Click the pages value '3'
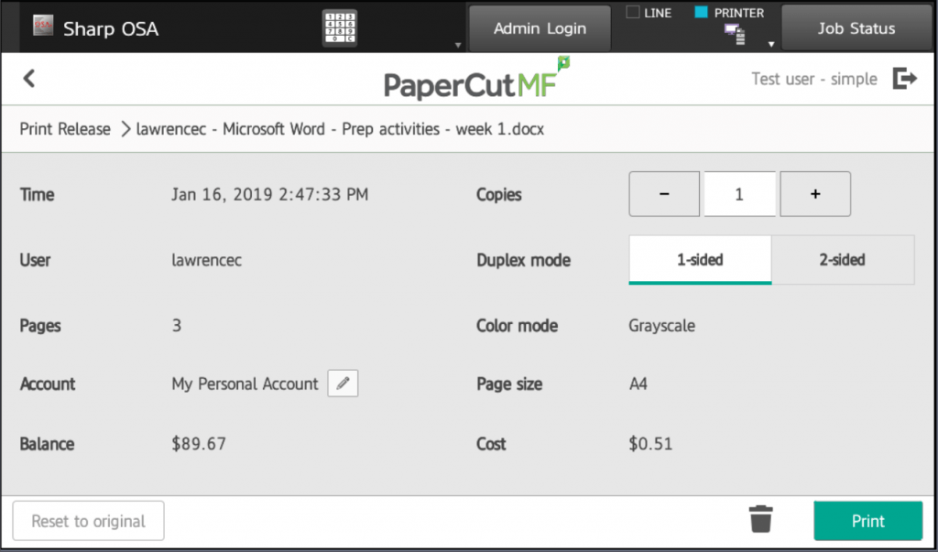938x552 pixels. click(x=177, y=325)
